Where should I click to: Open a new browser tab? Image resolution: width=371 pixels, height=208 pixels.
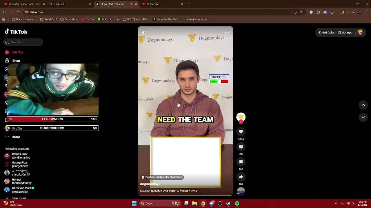tap(189, 4)
